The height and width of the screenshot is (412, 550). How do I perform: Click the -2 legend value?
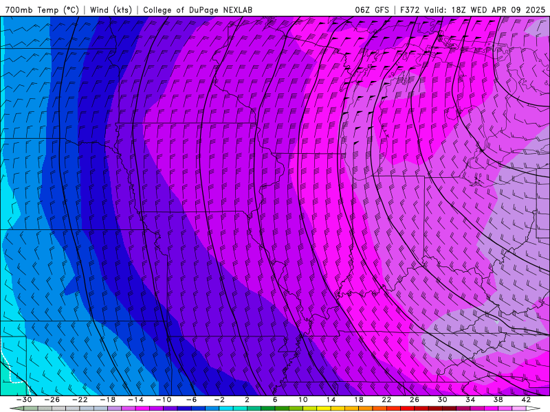219,400
